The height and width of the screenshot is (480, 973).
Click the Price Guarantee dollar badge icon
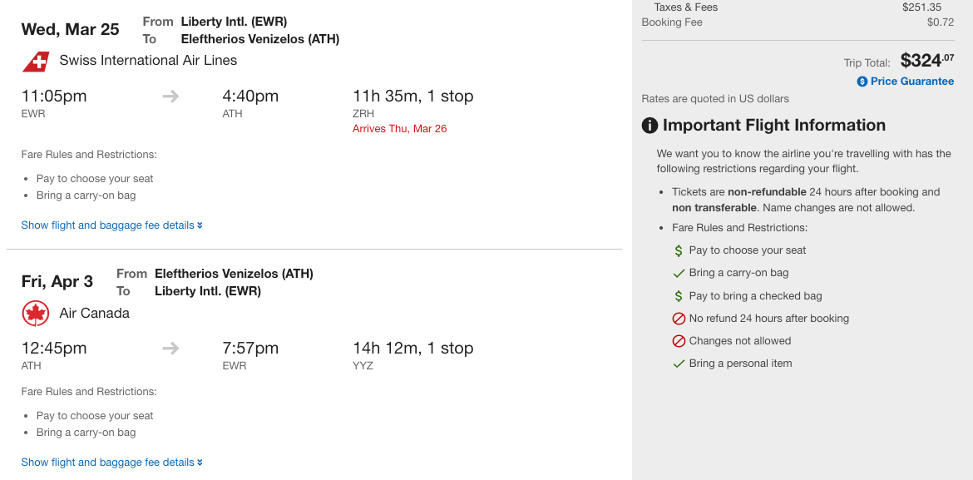tap(862, 82)
